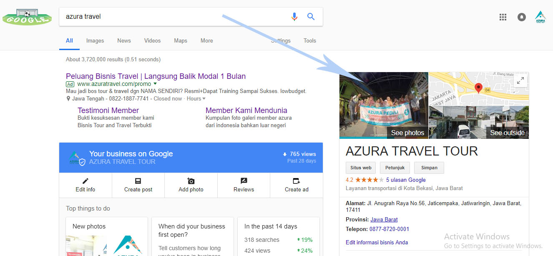Click www.azuratravel.com/promo URL text
Viewport: 553px width, 256px height.
(x=114, y=84)
